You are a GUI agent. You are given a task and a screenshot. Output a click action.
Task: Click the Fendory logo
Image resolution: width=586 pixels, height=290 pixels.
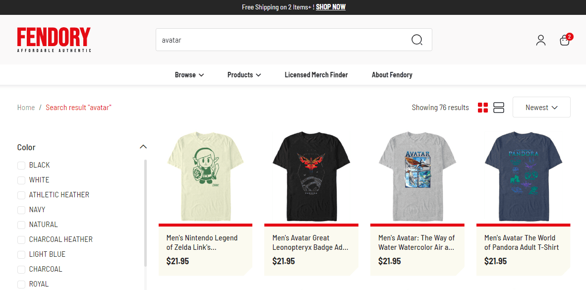click(x=54, y=40)
